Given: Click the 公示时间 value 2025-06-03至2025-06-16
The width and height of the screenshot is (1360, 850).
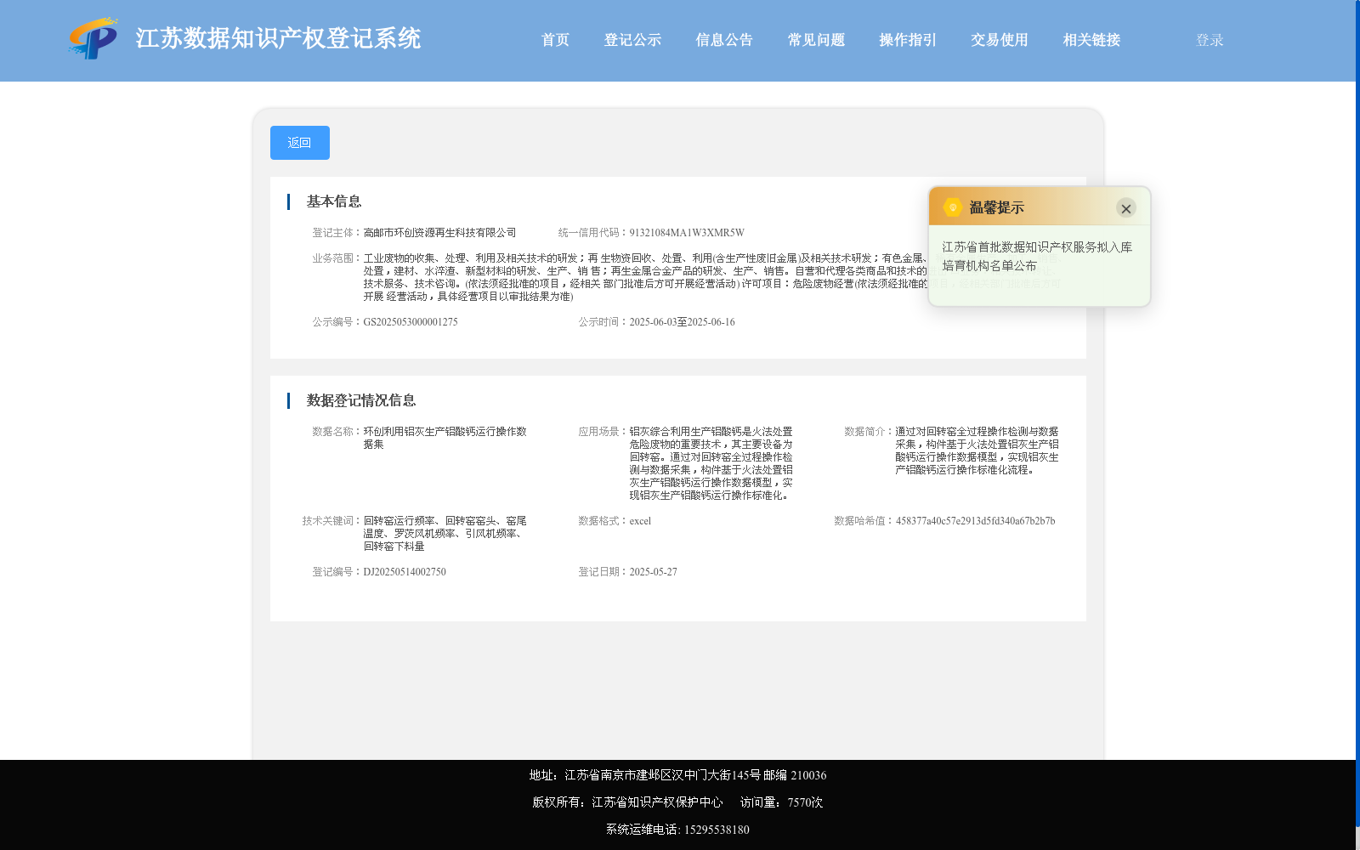Looking at the screenshot, I should pyautogui.click(x=682, y=322).
